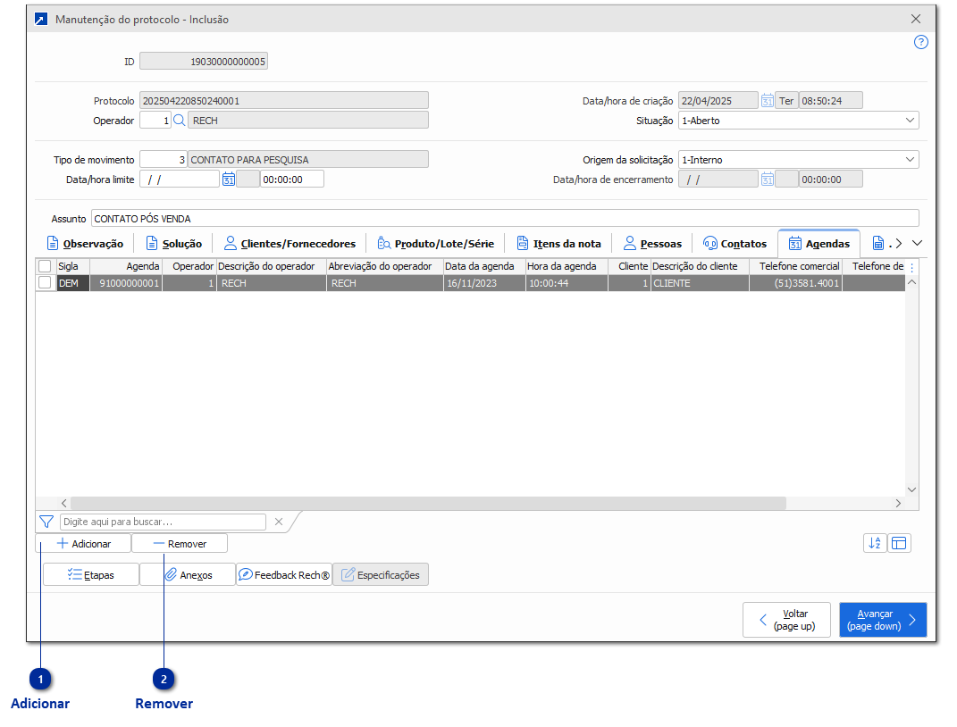Focus the Digite aqui para buscar field

163,522
